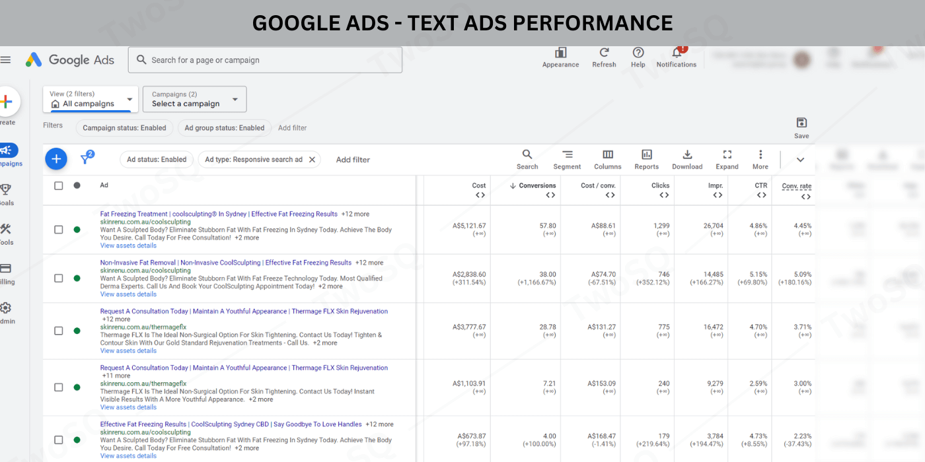The width and height of the screenshot is (925, 462).
Task: Open the Select a campaign dropdown
Action: click(195, 100)
